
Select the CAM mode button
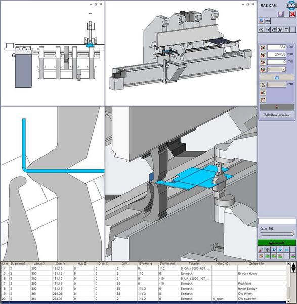[267, 21]
